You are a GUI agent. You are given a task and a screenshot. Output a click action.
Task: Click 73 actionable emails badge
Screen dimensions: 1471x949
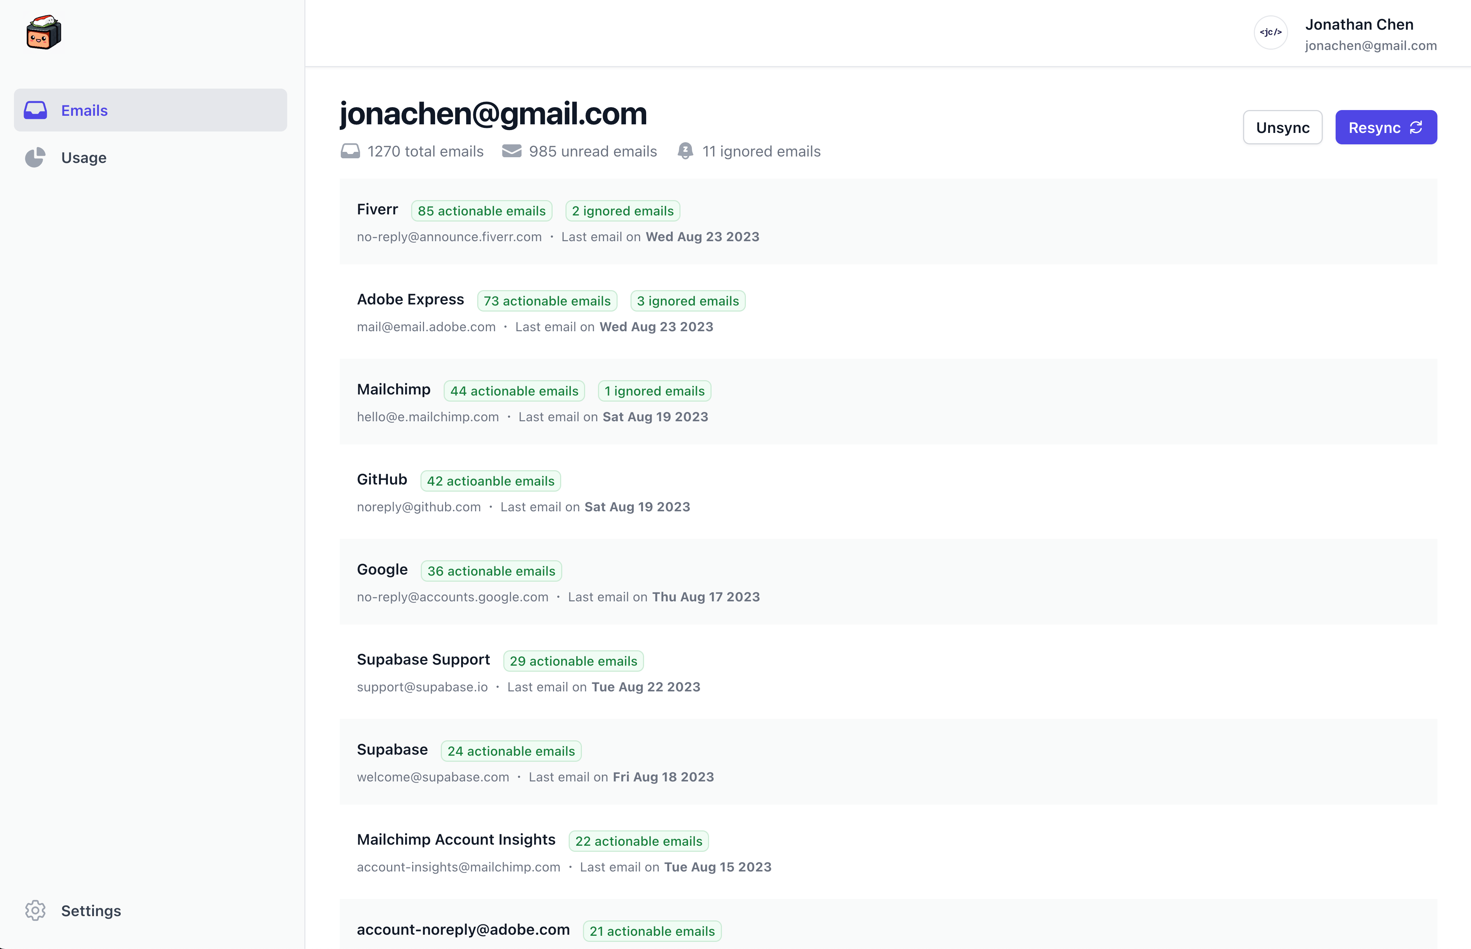(547, 301)
